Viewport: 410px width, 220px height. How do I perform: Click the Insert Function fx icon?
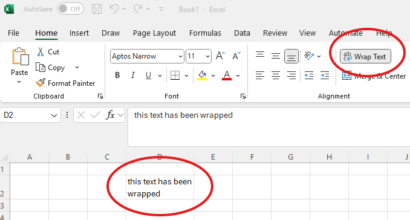(110, 115)
